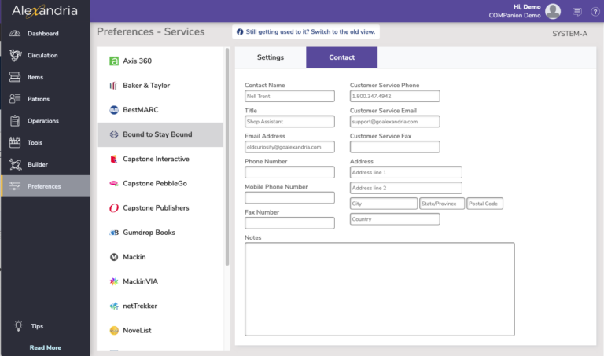The height and width of the screenshot is (356, 604).
Task: Select the Items stack icon
Action: 15,77
